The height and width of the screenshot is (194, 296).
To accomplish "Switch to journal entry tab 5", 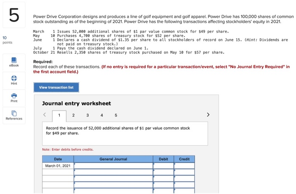I will pos(116,115).
